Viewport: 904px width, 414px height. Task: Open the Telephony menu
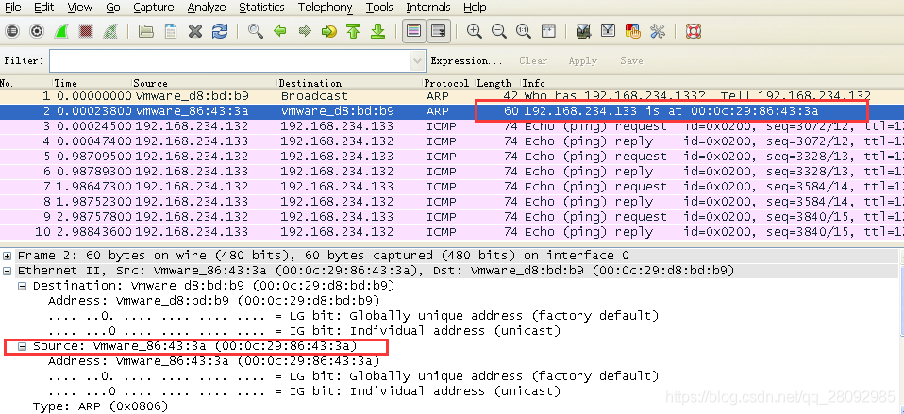tap(326, 8)
